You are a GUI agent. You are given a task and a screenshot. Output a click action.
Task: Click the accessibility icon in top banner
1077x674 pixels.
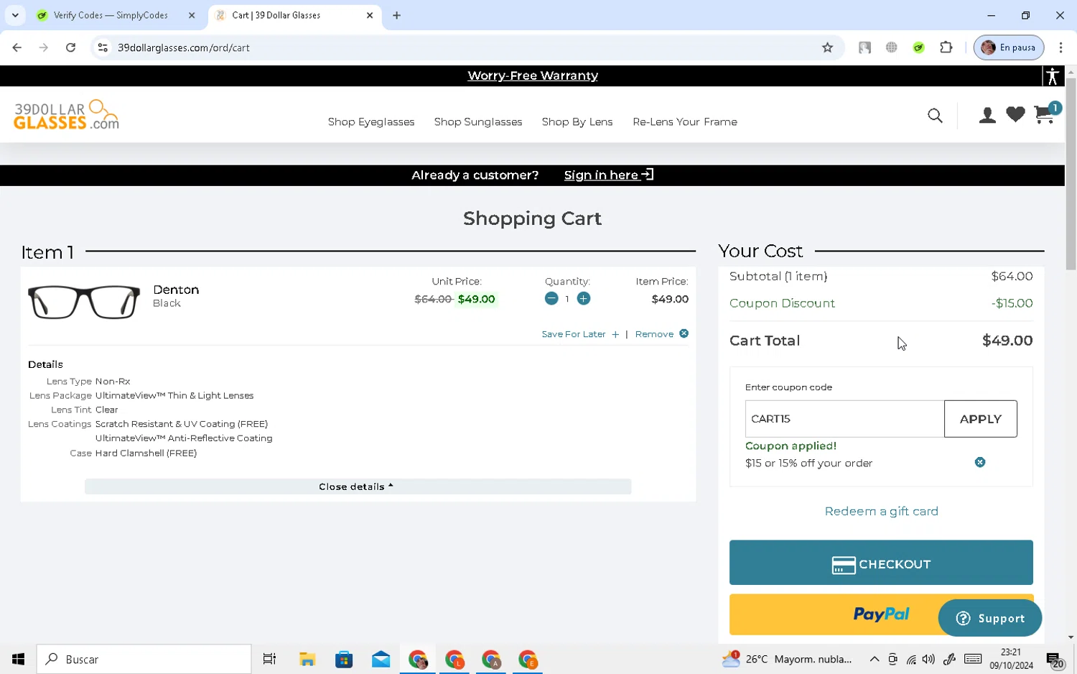tap(1053, 75)
